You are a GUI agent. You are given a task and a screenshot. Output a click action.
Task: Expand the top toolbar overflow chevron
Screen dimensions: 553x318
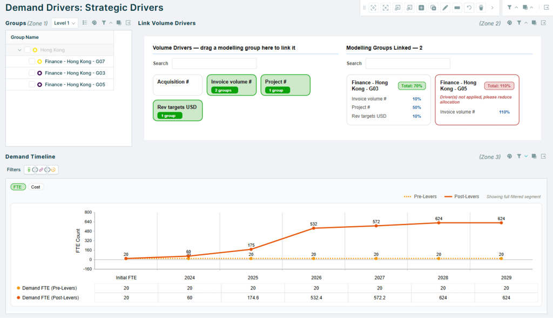click(x=493, y=8)
